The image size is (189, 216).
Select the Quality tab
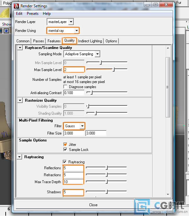(x=69, y=41)
